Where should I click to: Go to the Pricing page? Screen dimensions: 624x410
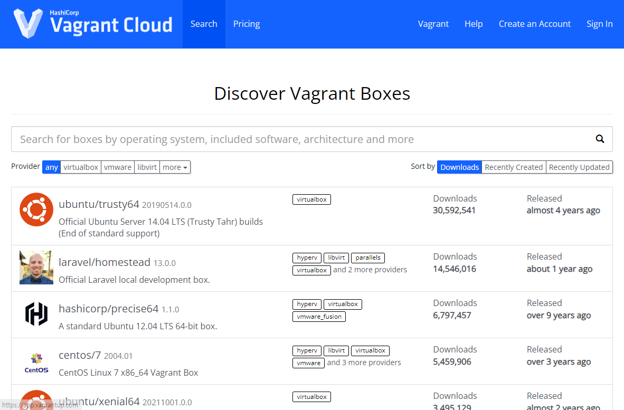247,24
